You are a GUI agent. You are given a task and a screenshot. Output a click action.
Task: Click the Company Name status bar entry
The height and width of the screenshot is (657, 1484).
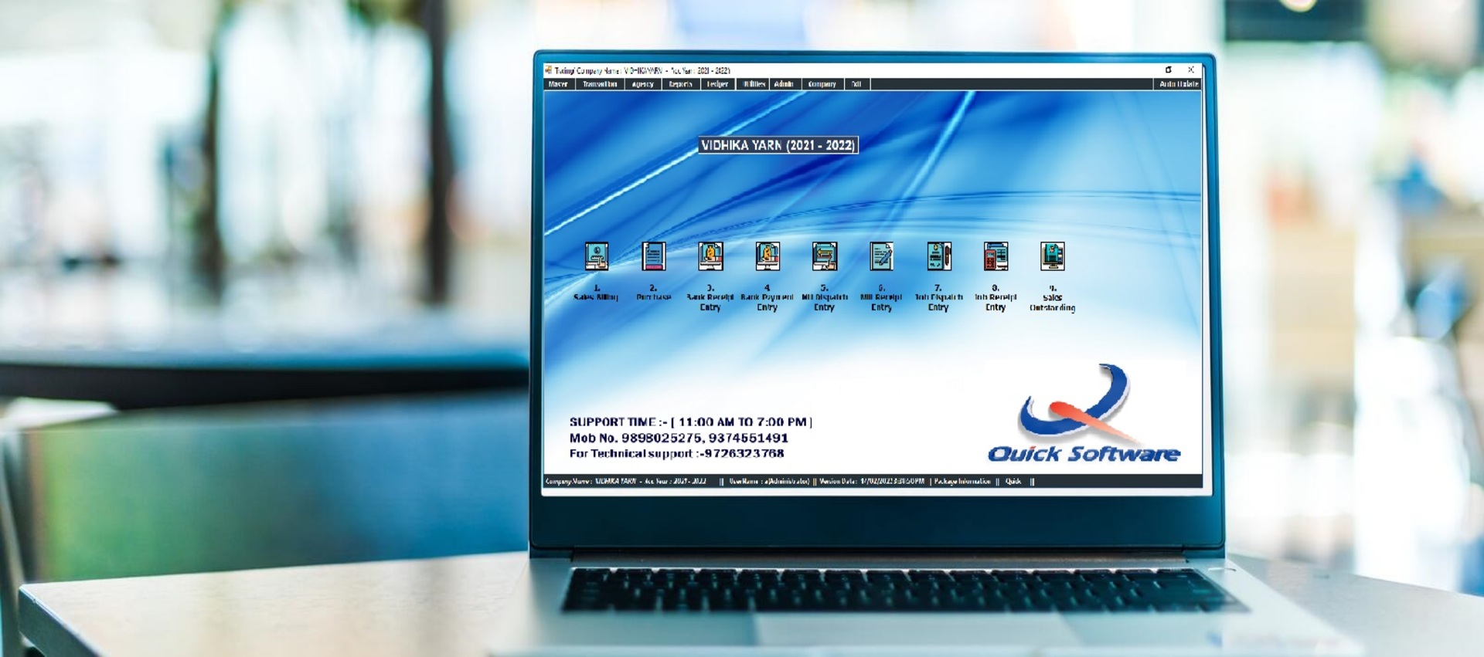[x=626, y=481]
